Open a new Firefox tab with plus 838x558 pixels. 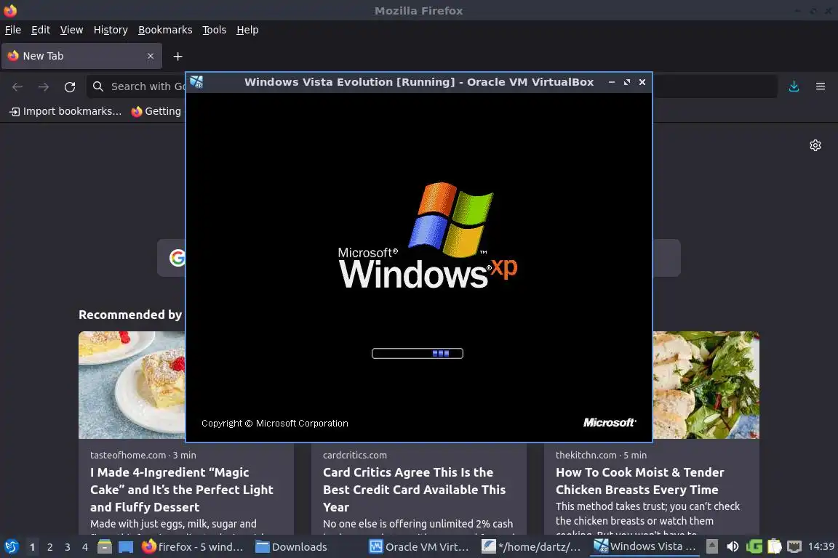pos(178,56)
